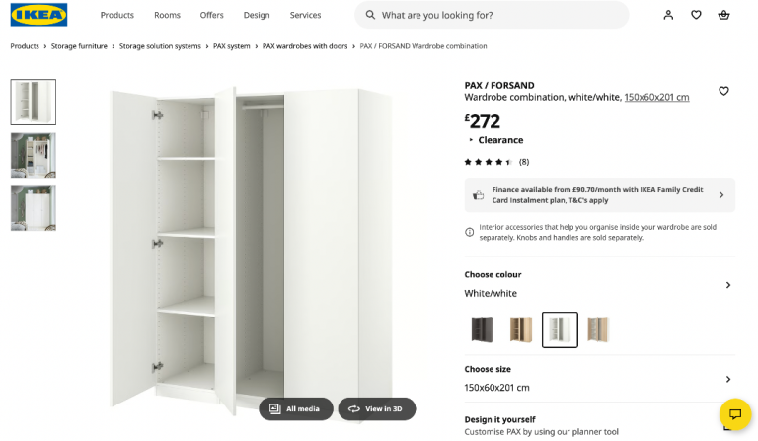Open the 150x60x201 cm size link
The width and height of the screenshot is (758, 441).
click(x=656, y=97)
